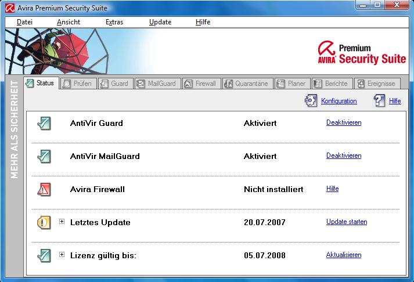
Task: Switch to the Quarantäne tab
Action: [x=248, y=84]
